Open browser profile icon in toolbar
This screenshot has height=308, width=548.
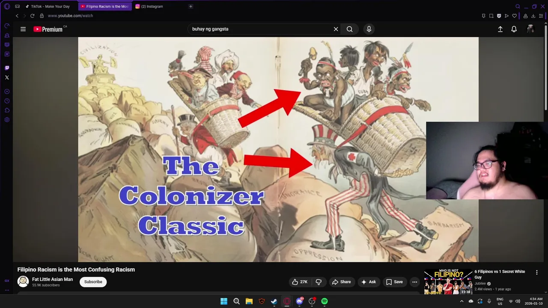(525, 16)
